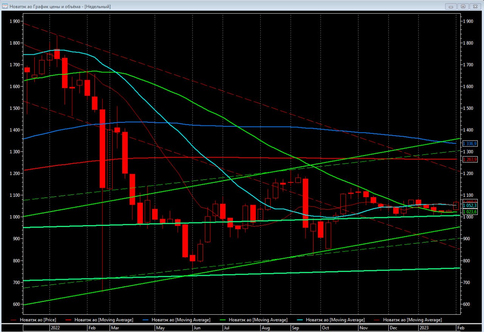Click the blue 1 336,9 price label

[x=470, y=144]
